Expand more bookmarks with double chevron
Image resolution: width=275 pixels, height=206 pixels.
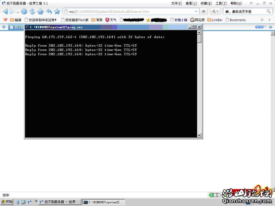pyautogui.click(x=262, y=20)
